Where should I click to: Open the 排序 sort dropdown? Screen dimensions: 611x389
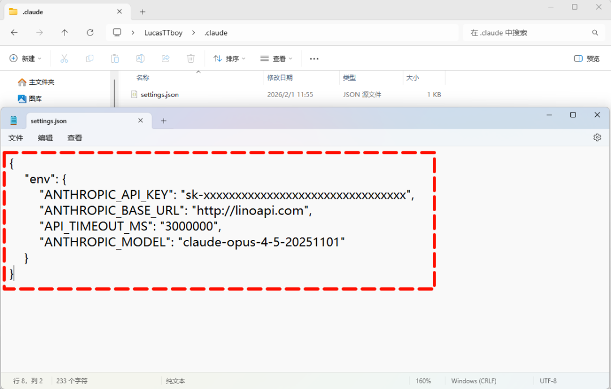coord(230,59)
